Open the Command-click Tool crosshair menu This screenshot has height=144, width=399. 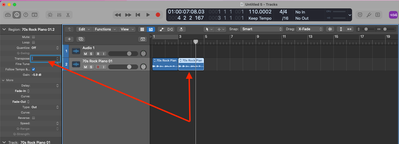click(220, 29)
